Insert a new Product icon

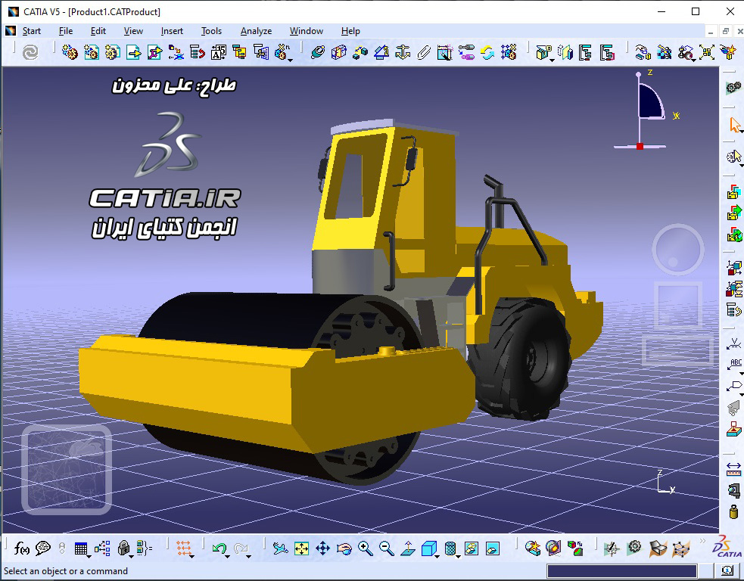pyautogui.click(x=91, y=52)
